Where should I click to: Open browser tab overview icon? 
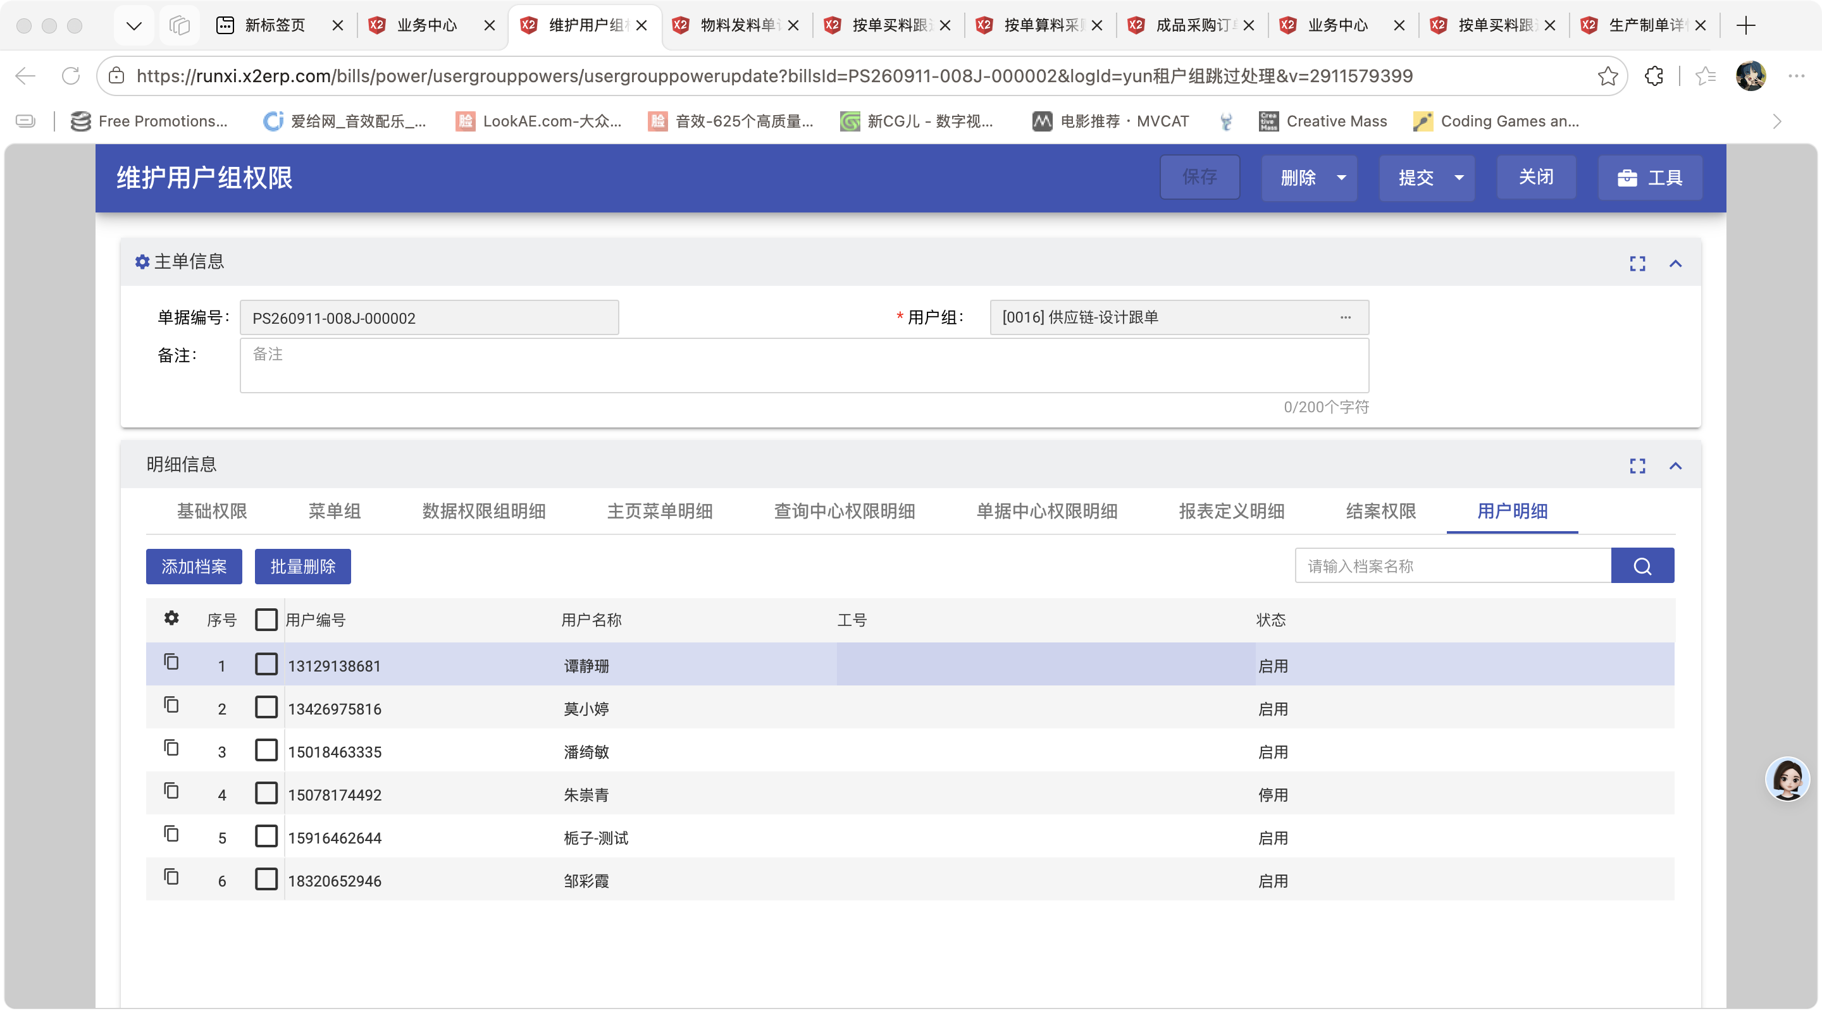point(180,25)
